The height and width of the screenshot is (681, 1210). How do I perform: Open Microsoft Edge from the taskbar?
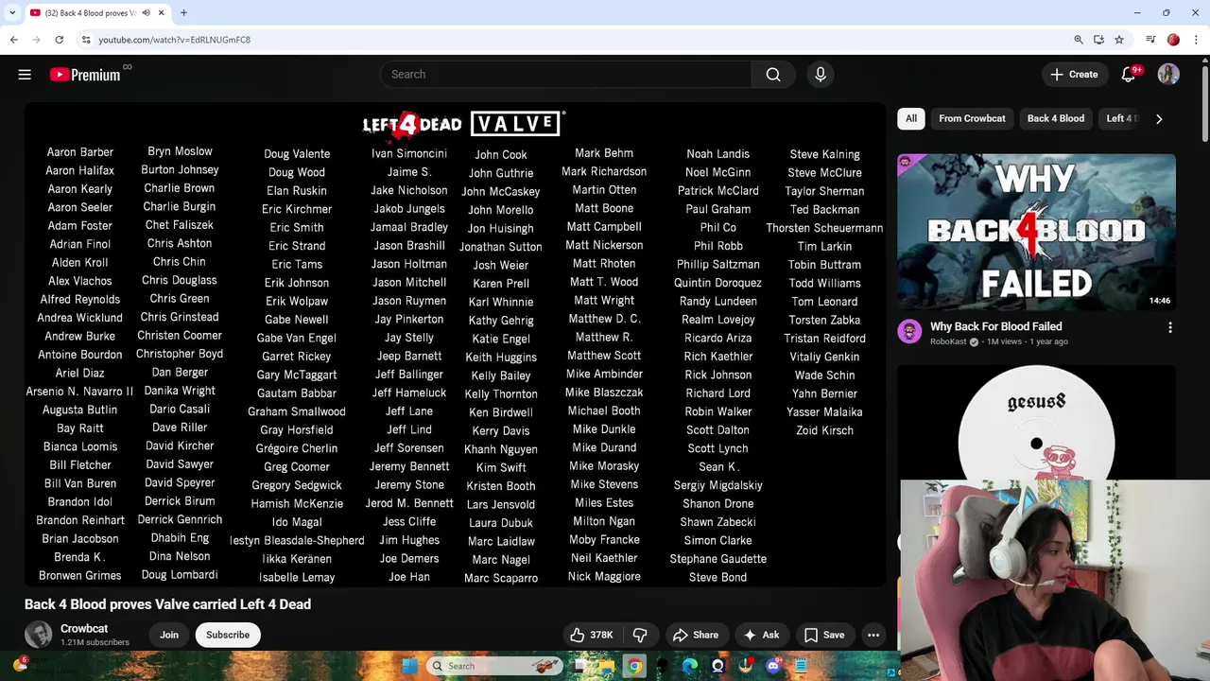pos(690,666)
